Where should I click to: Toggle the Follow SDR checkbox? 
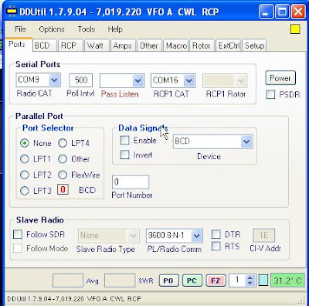(18, 234)
